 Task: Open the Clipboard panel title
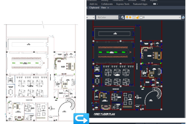(x=94, y=8)
